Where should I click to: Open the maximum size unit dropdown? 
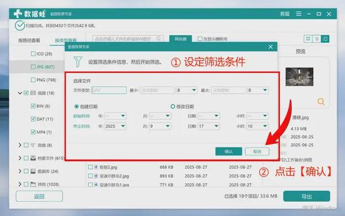click(258, 90)
